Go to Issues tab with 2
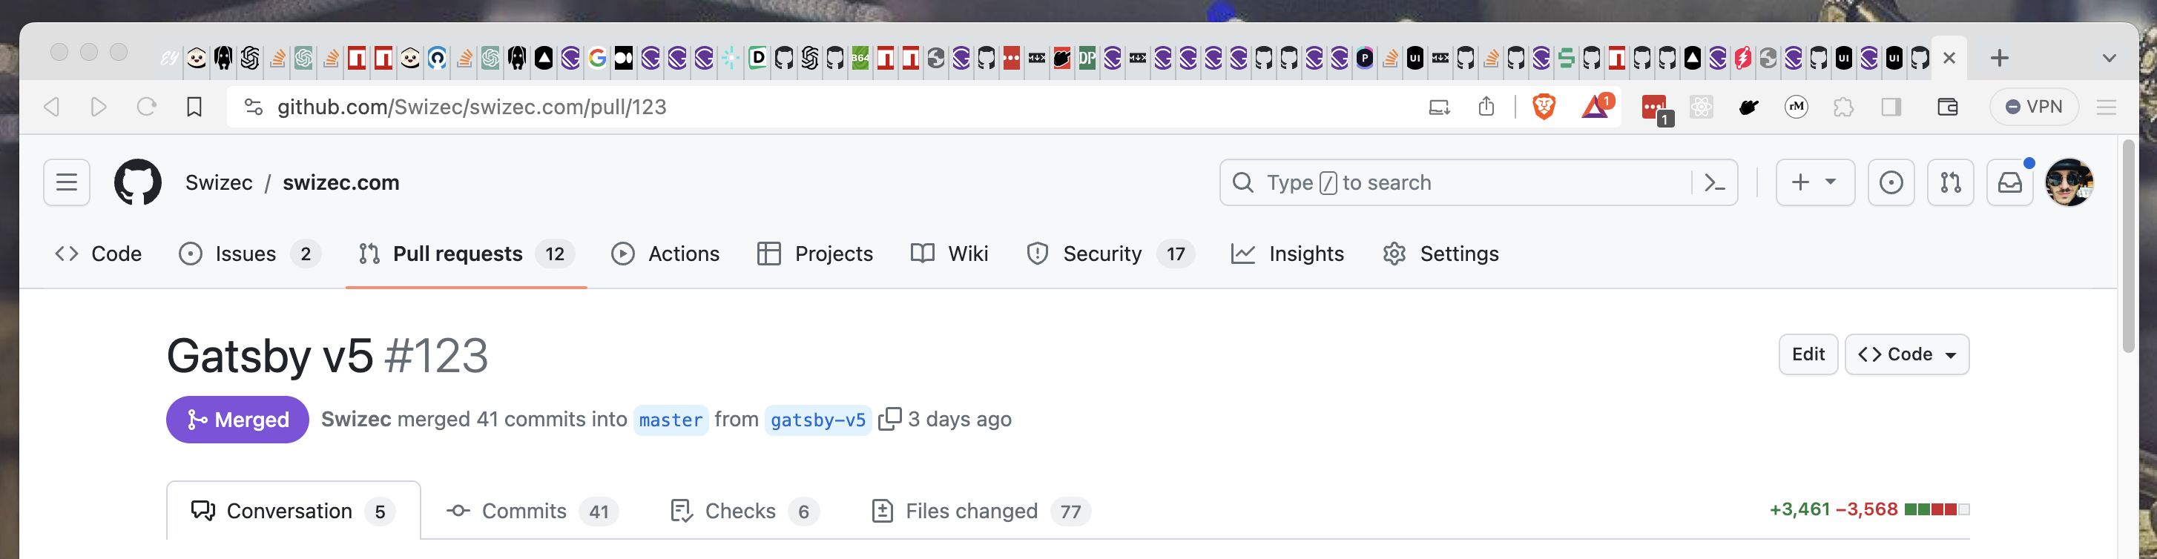The height and width of the screenshot is (559, 2157). [x=249, y=254]
